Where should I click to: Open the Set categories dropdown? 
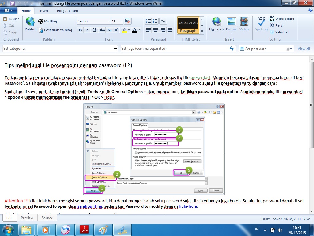pyautogui.click(x=116, y=49)
